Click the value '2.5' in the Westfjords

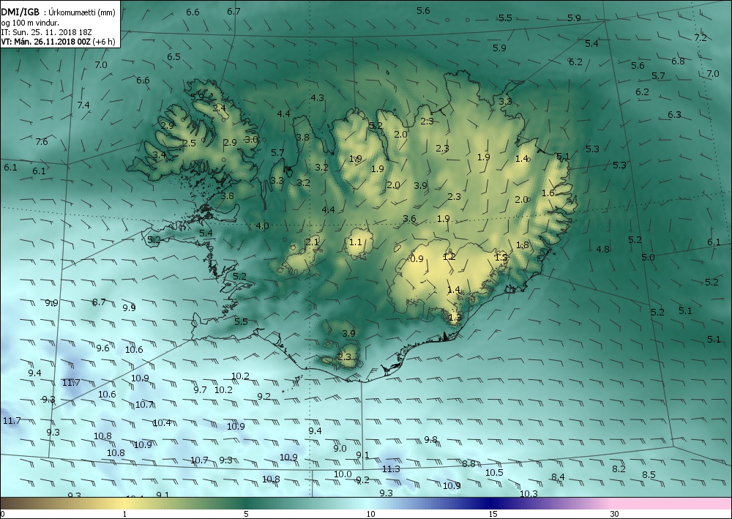[189, 143]
